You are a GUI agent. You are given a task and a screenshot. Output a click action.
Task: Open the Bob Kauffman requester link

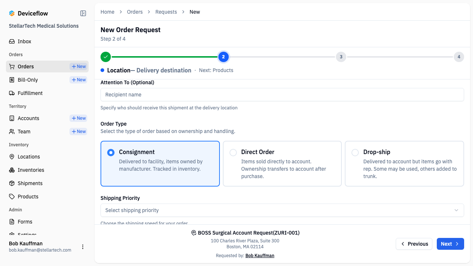[260, 256]
